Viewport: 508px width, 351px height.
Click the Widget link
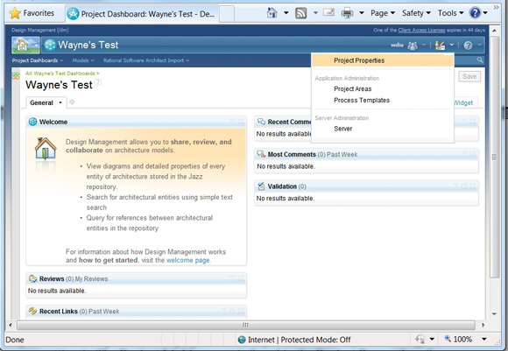coord(463,102)
